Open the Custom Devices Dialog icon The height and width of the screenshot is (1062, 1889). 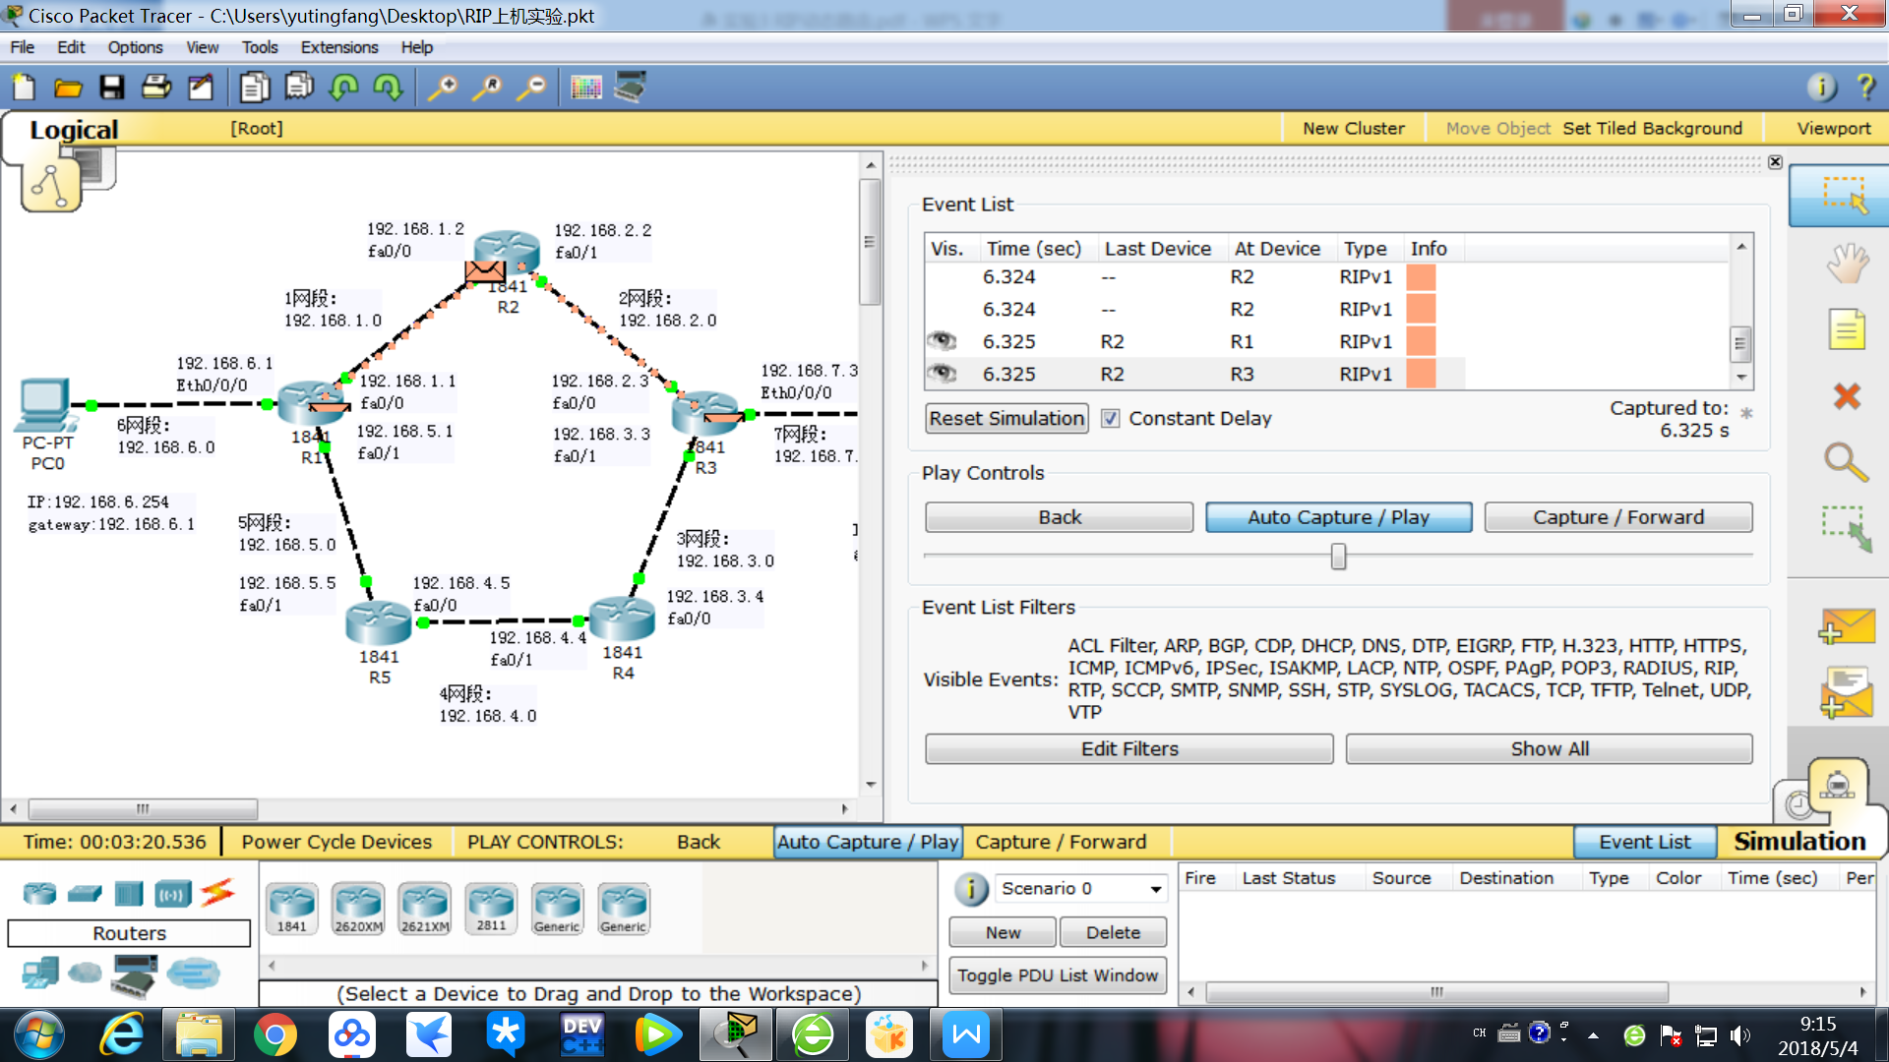(631, 88)
